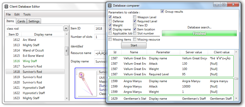The height and width of the screenshot is (107, 245).
Task: Toggle the Attack parameter checkbox
Action: coord(110,17)
